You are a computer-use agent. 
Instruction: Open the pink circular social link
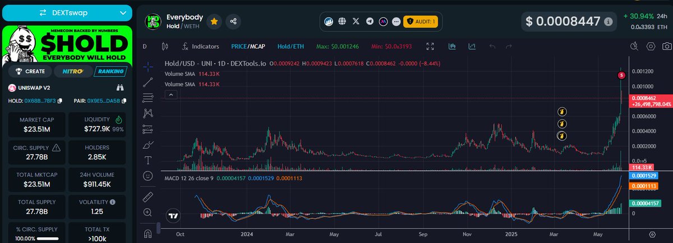point(383,21)
